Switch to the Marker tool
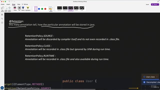Viewport: 160px width, 90px height. (x=23, y=9)
